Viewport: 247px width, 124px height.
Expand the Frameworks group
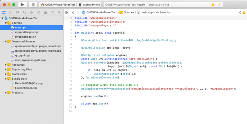click(6, 74)
